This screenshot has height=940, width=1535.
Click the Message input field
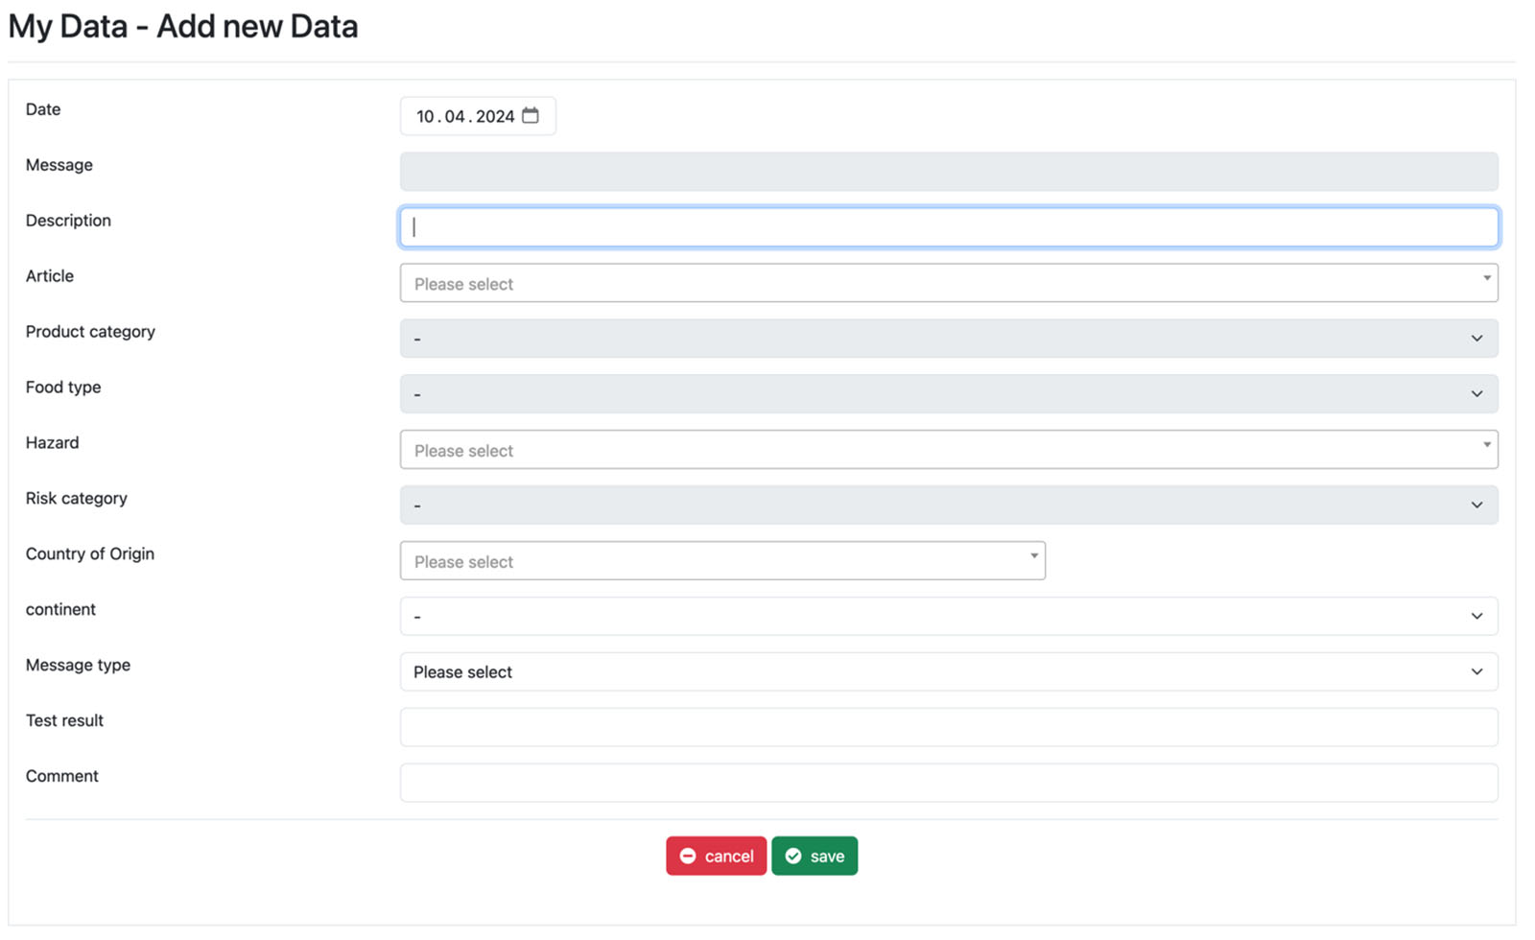[x=948, y=172]
